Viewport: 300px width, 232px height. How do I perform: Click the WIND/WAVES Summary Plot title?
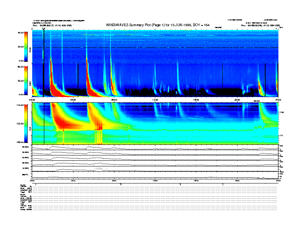(x=158, y=25)
